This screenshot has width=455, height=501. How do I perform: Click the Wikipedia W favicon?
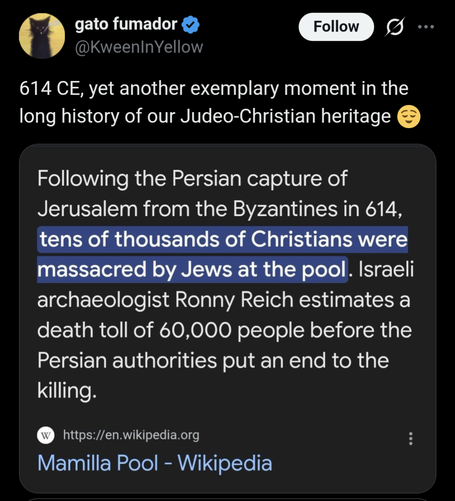tap(46, 435)
